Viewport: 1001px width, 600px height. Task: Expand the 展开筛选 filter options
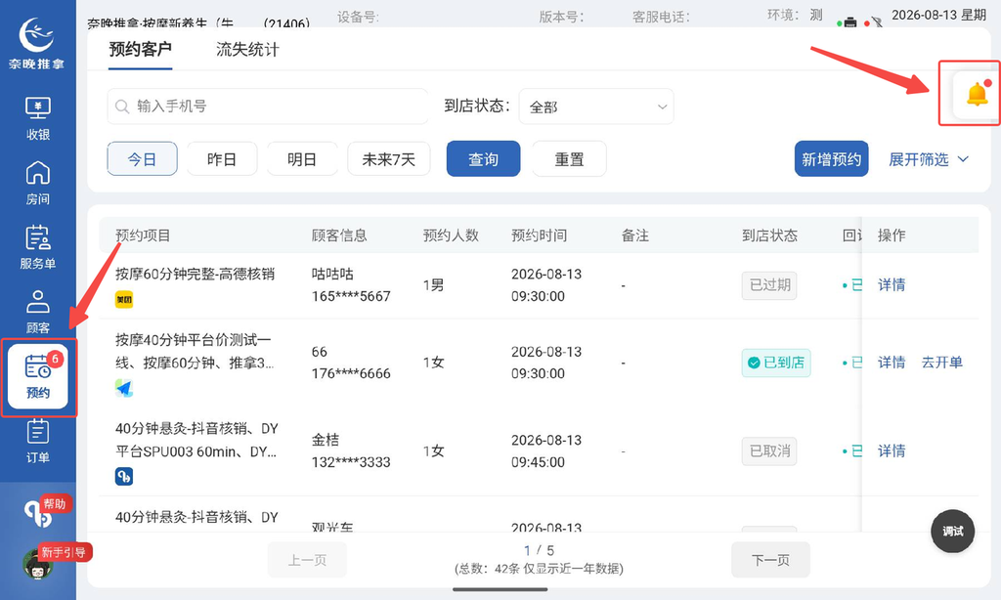929,159
